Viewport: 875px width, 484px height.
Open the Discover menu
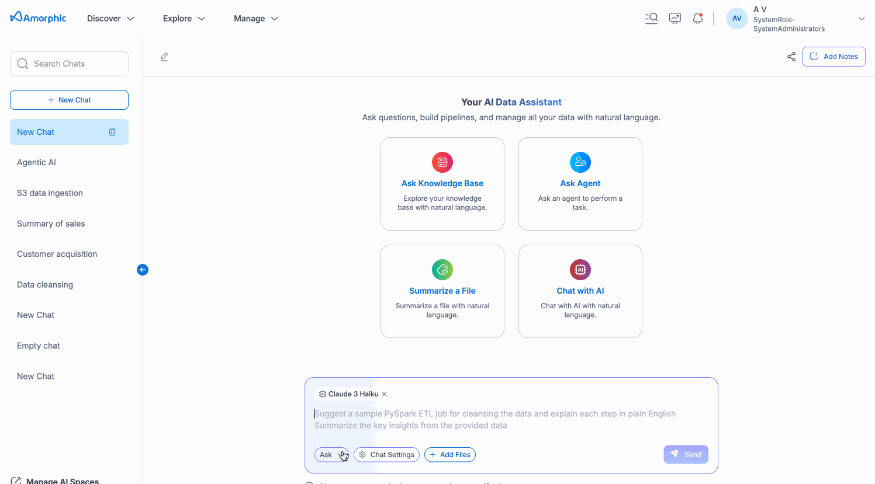110,19
